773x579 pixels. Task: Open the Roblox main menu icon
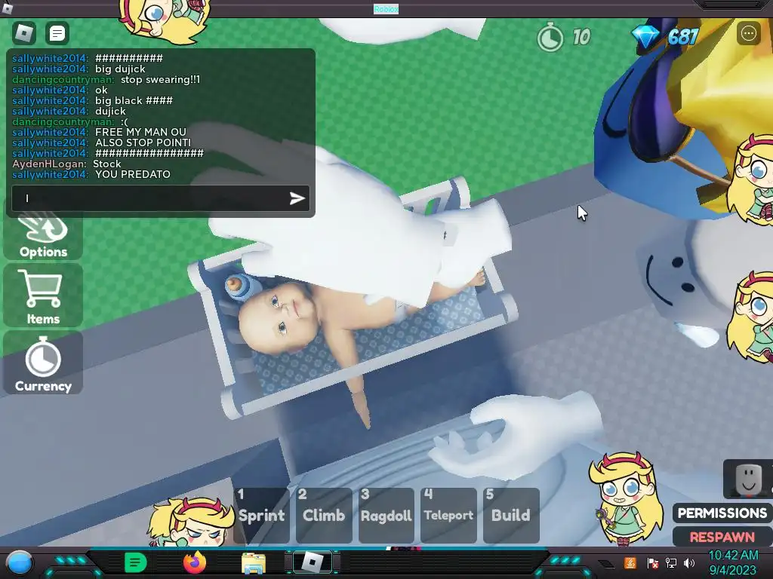click(x=24, y=33)
